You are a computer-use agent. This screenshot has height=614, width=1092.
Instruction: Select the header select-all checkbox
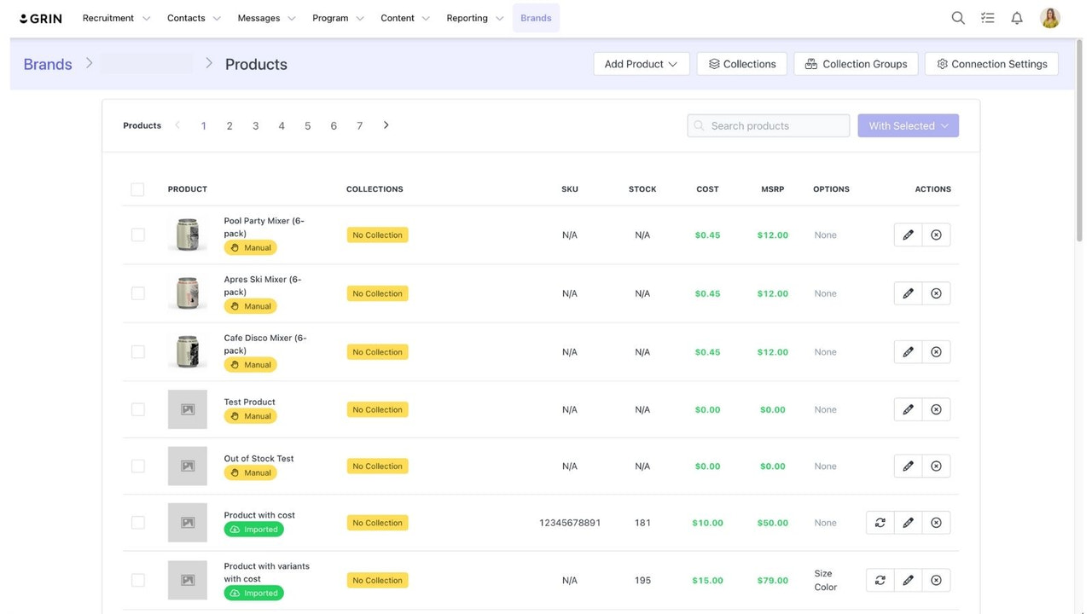[x=137, y=189]
